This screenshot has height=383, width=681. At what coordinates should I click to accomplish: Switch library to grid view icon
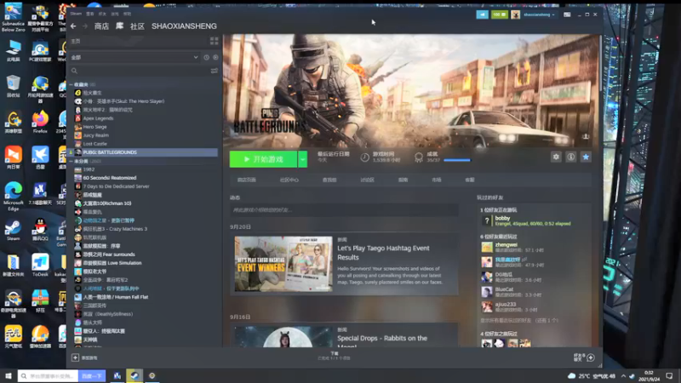(x=215, y=41)
